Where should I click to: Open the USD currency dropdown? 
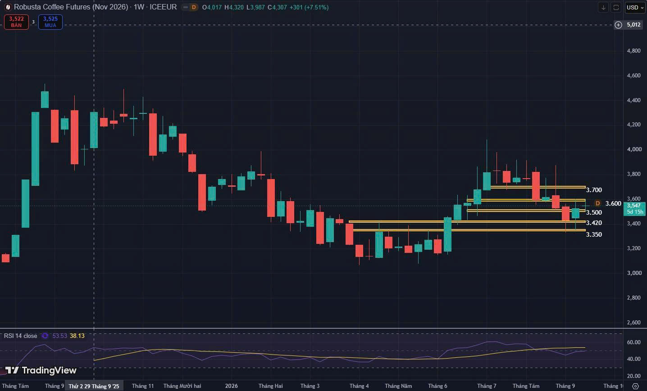635,7
